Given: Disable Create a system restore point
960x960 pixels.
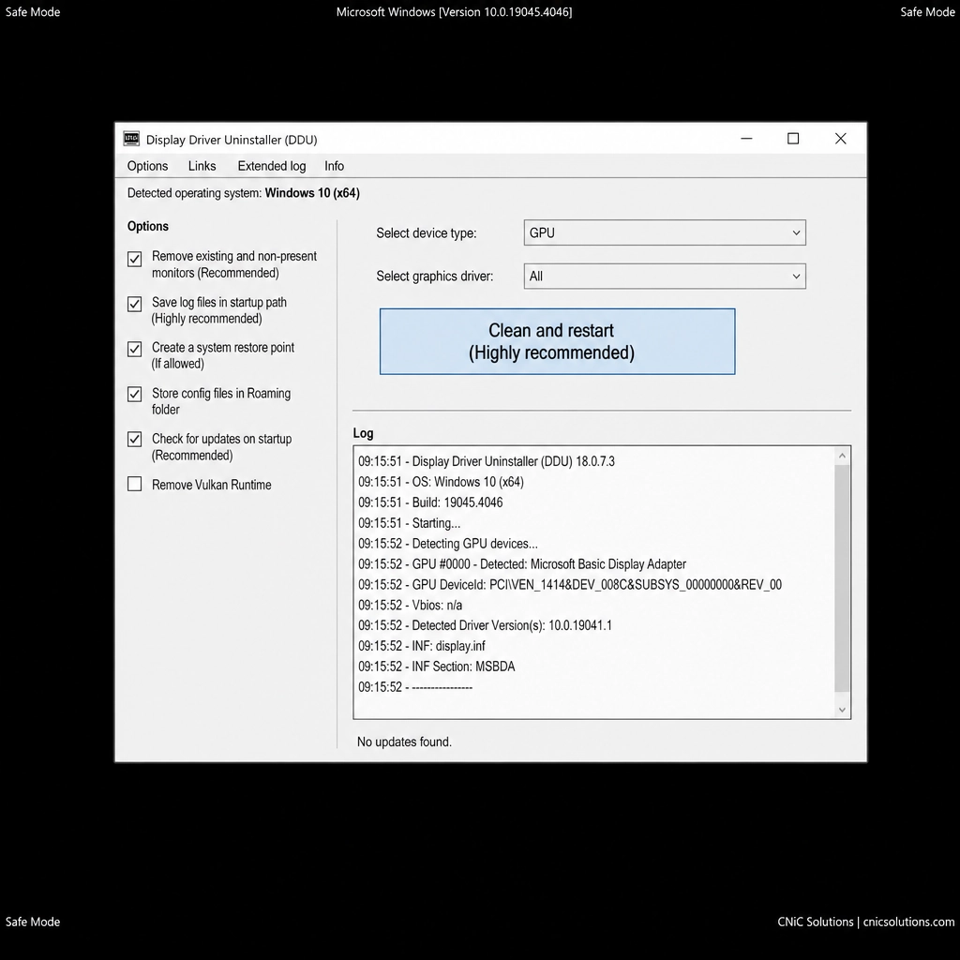Looking at the screenshot, I should click(135, 349).
